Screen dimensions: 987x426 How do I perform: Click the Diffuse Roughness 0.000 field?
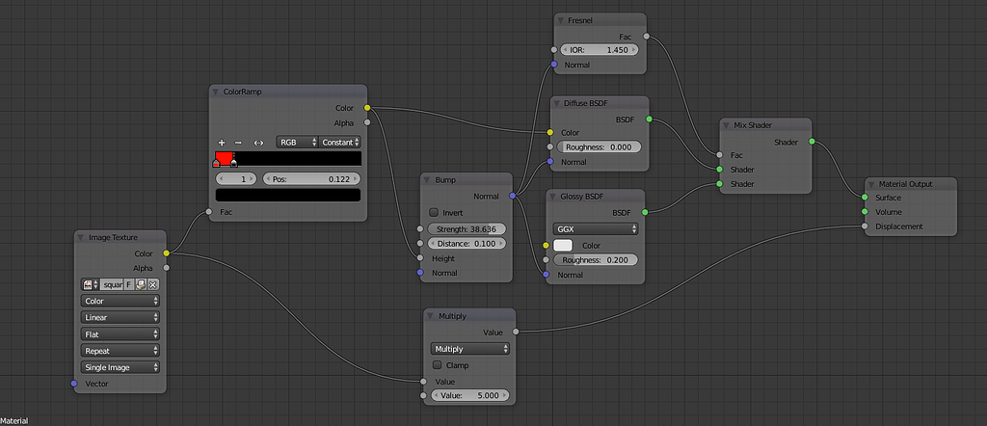pyautogui.click(x=600, y=147)
